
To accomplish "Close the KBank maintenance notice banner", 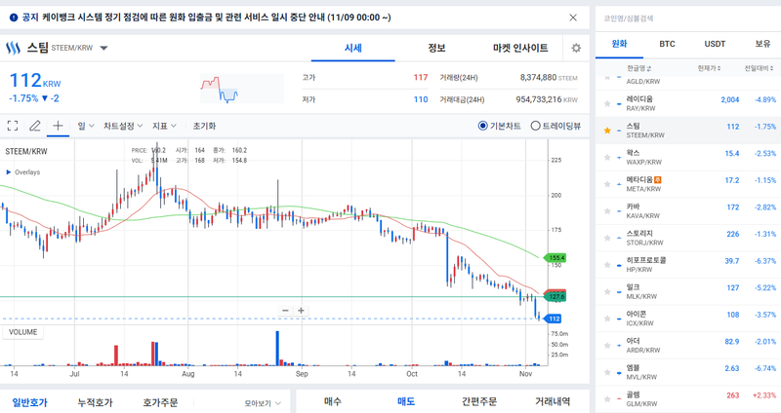I will [573, 18].
